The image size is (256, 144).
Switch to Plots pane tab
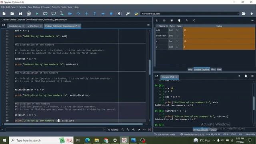click(213, 70)
